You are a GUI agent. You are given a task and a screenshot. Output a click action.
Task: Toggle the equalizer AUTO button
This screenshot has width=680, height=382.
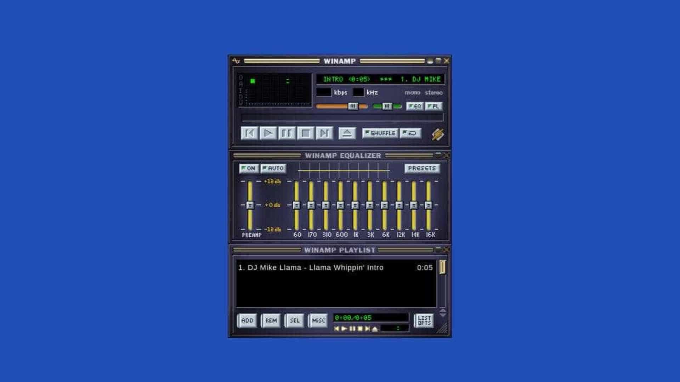[273, 168]
